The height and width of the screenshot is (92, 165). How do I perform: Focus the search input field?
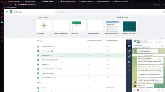tap(87, 12)
